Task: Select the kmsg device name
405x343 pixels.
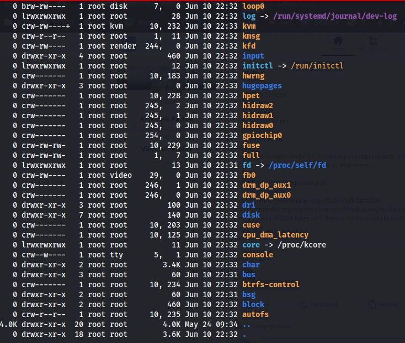Action: tap(251, 36)
